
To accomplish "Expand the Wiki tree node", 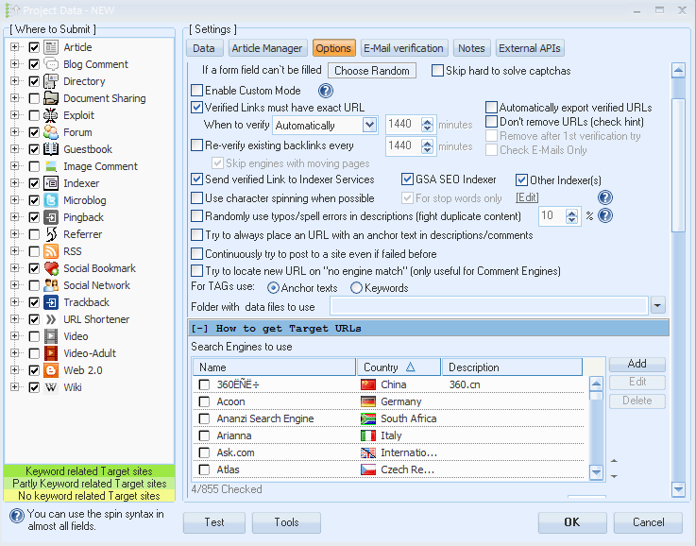I will 15,387.
